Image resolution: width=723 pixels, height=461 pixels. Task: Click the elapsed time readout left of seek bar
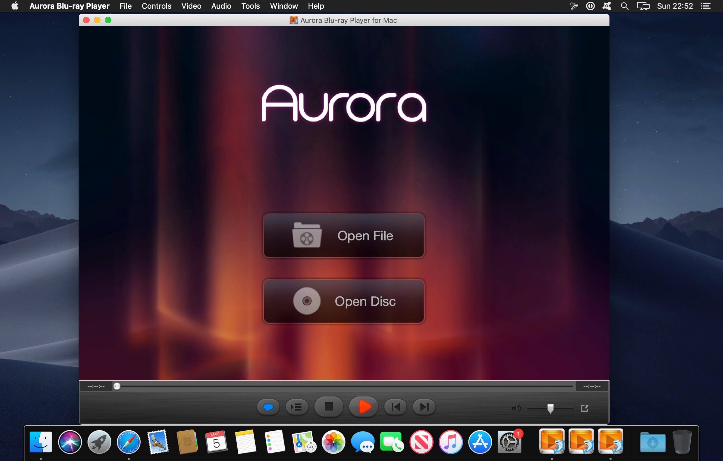tap(96, 386)
